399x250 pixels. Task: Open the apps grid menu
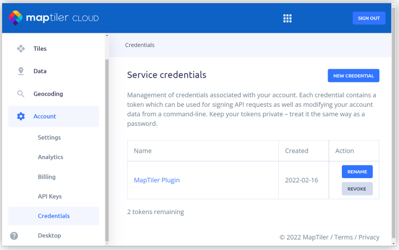pyautogui.click(x=287, y=18)
